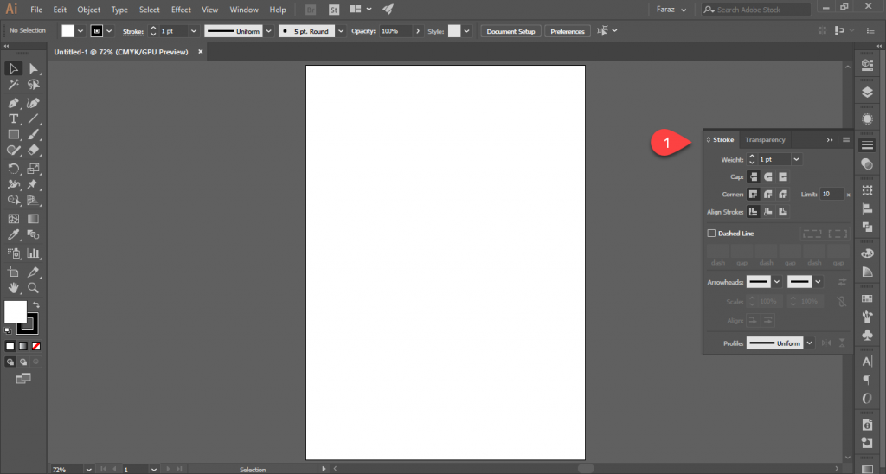Viewport: 886px width, 474px height.
Task: Open Profile dropdown in Stroke panel
Action: coord(810,343)
